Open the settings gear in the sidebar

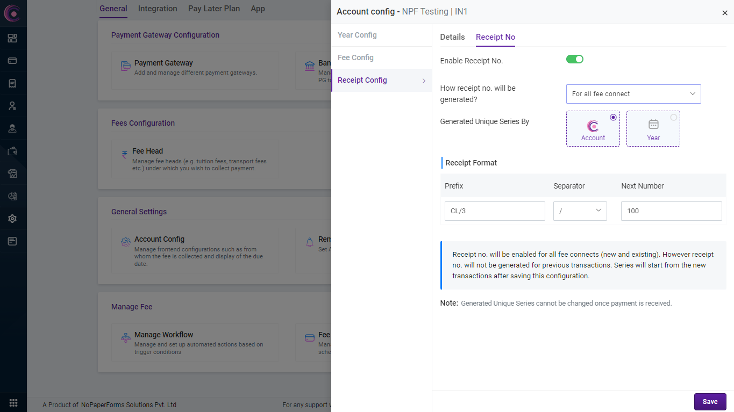tap(12, 219)
